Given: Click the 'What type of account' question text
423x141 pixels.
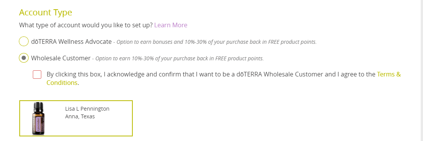Looking at the screenshot, I should (86, 25).
